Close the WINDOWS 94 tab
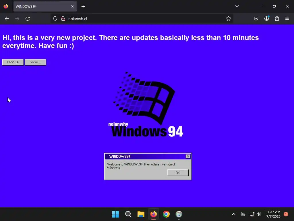Viewport: 294px width, 221px height. [x=72, y=6]
